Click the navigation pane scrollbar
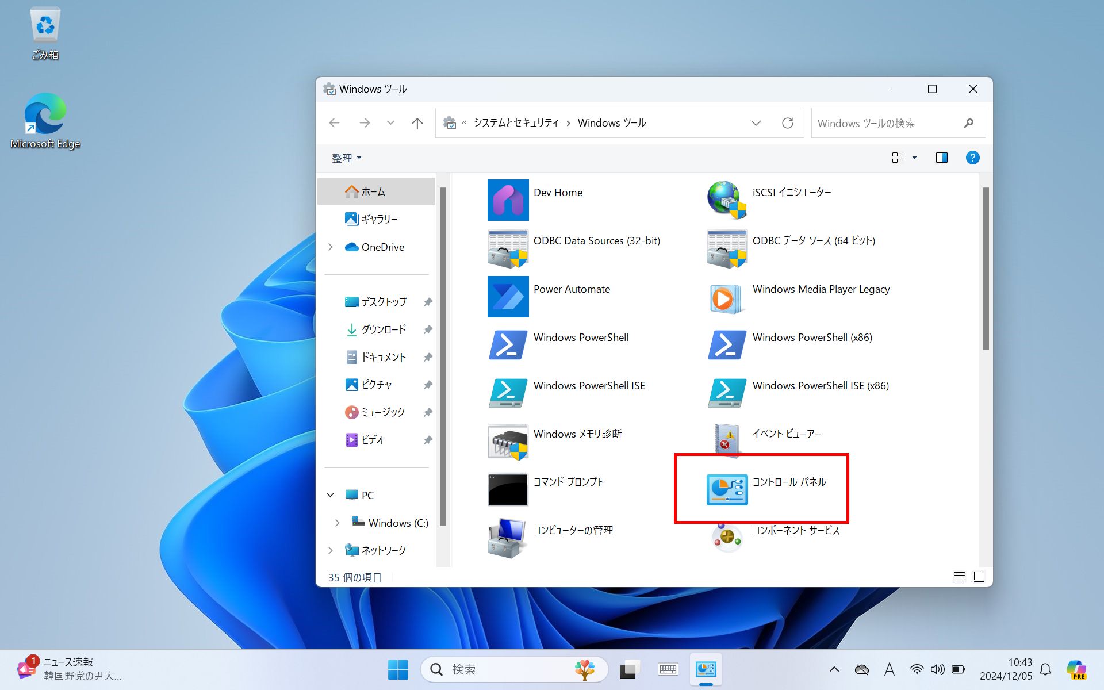Image resolution: width=1104 pixels, height=690 pixels. point(443,356)
